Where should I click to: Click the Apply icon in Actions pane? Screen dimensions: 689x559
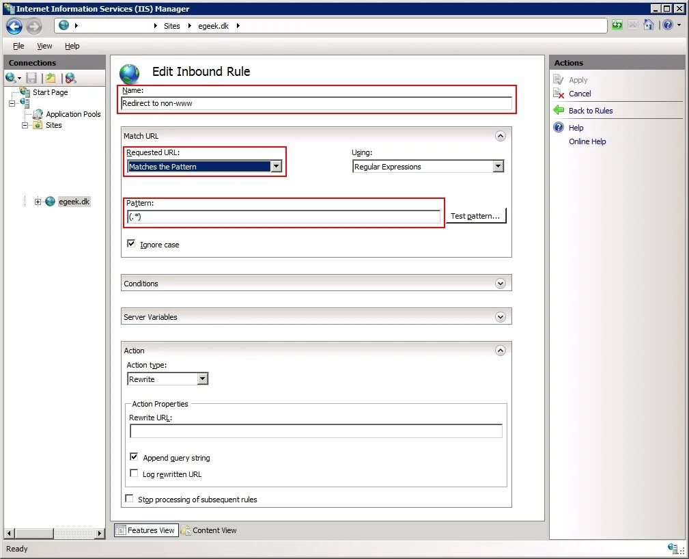point(559,79)
